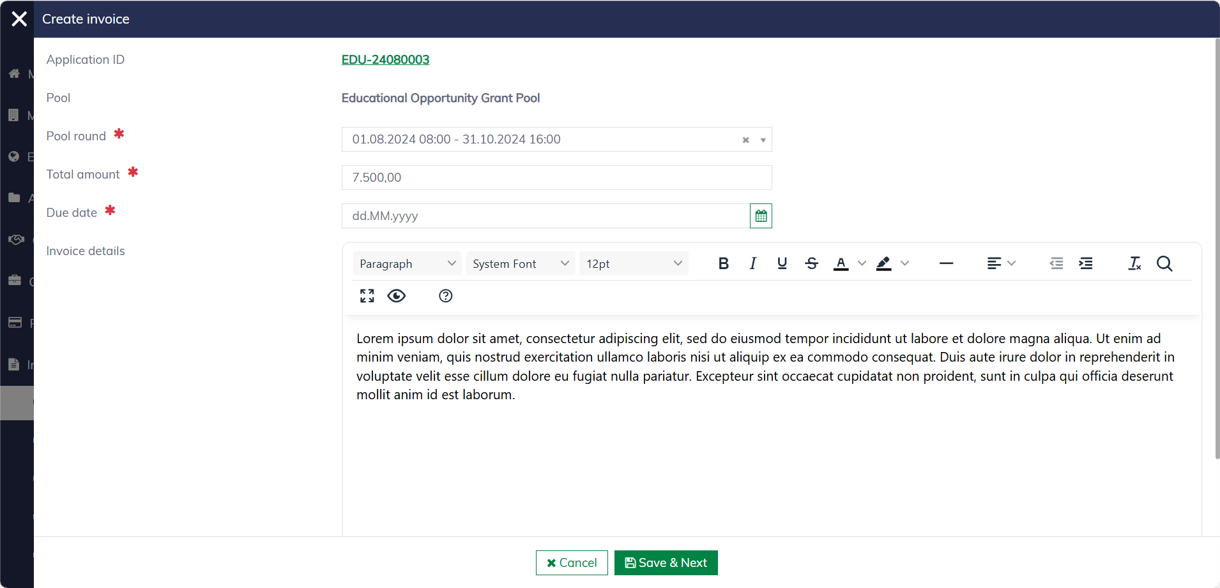Open the Paragraph block format dropdown
The image size is (1220, 588).
pyautogui.click(x=407, y=263)
